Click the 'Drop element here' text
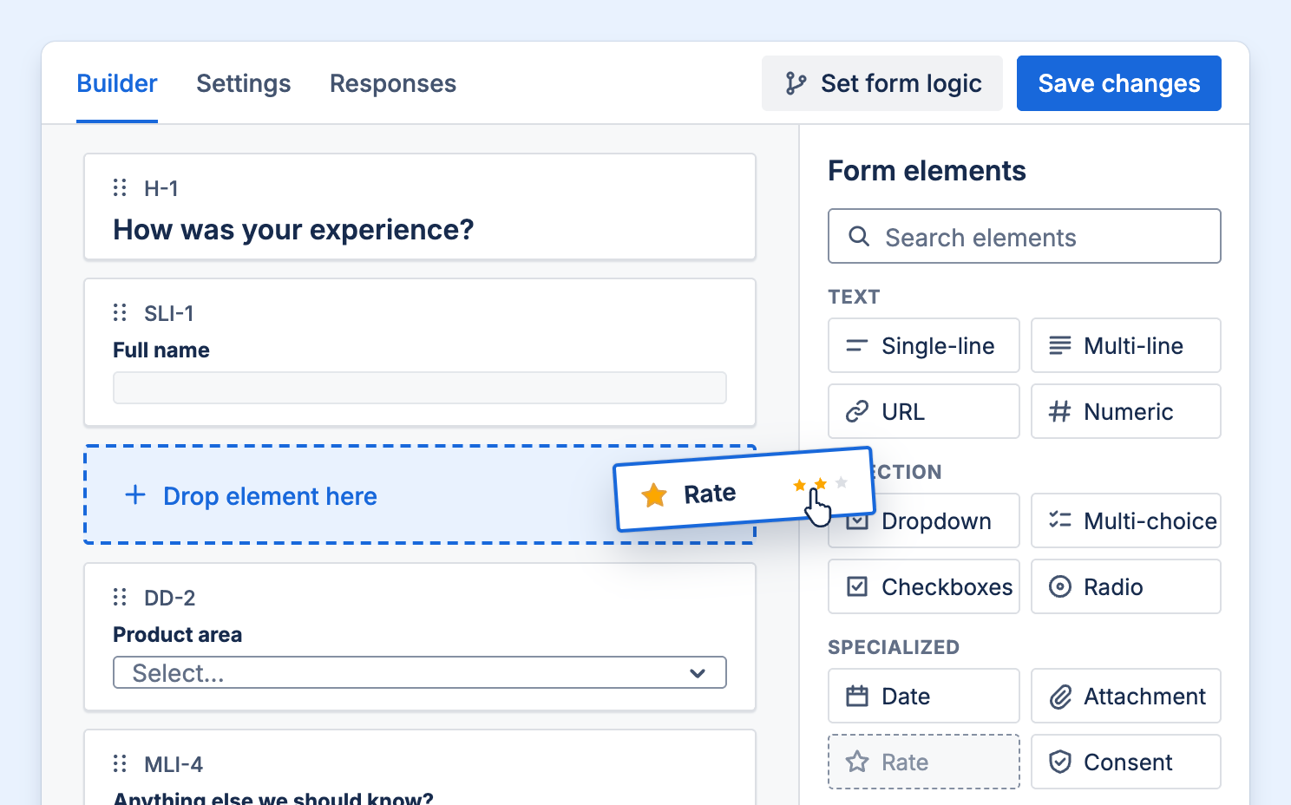Viewport: 1291px width, 805px height. [x=270, y=496]
